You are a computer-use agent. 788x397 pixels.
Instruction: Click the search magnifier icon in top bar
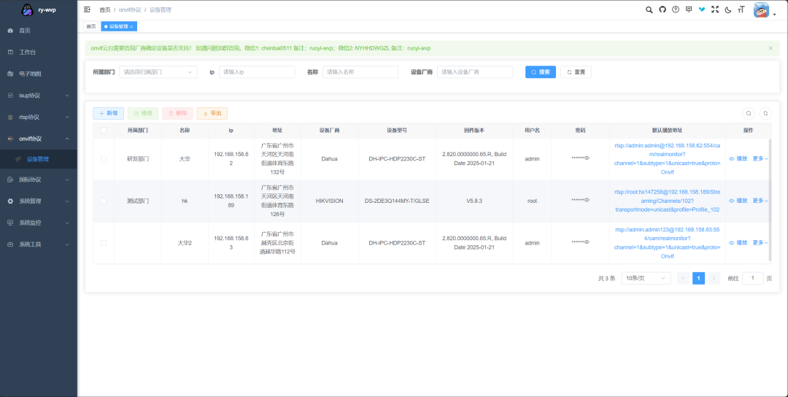click(649, 9)
